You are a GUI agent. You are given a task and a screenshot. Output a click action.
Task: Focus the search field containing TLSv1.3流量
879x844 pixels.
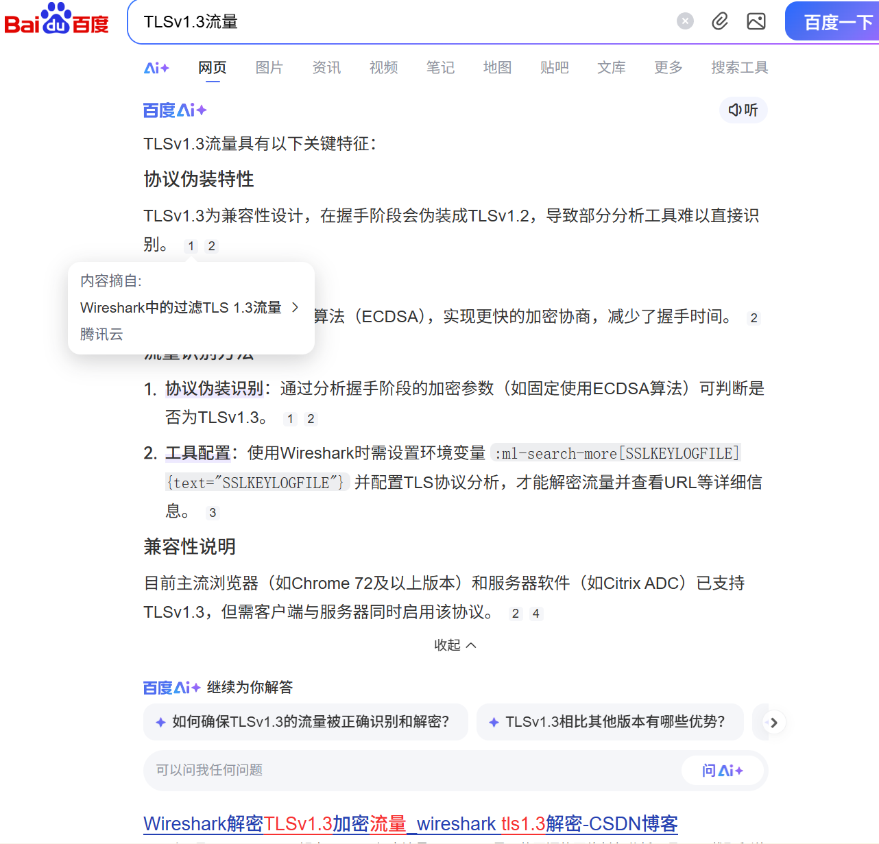tap(405, 22)
